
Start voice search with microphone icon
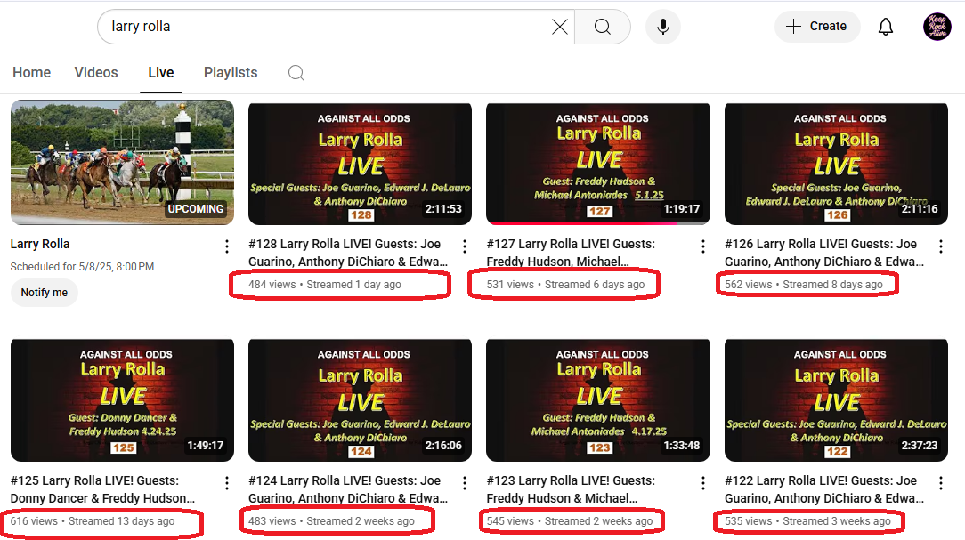point(663,27)
